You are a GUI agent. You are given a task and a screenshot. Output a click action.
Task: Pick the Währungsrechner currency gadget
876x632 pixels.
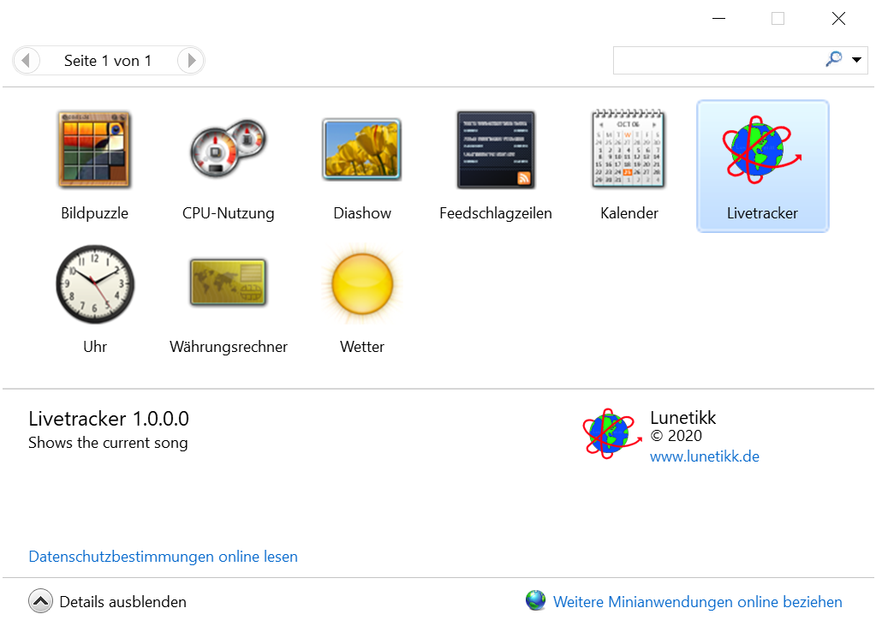point(228,283)
